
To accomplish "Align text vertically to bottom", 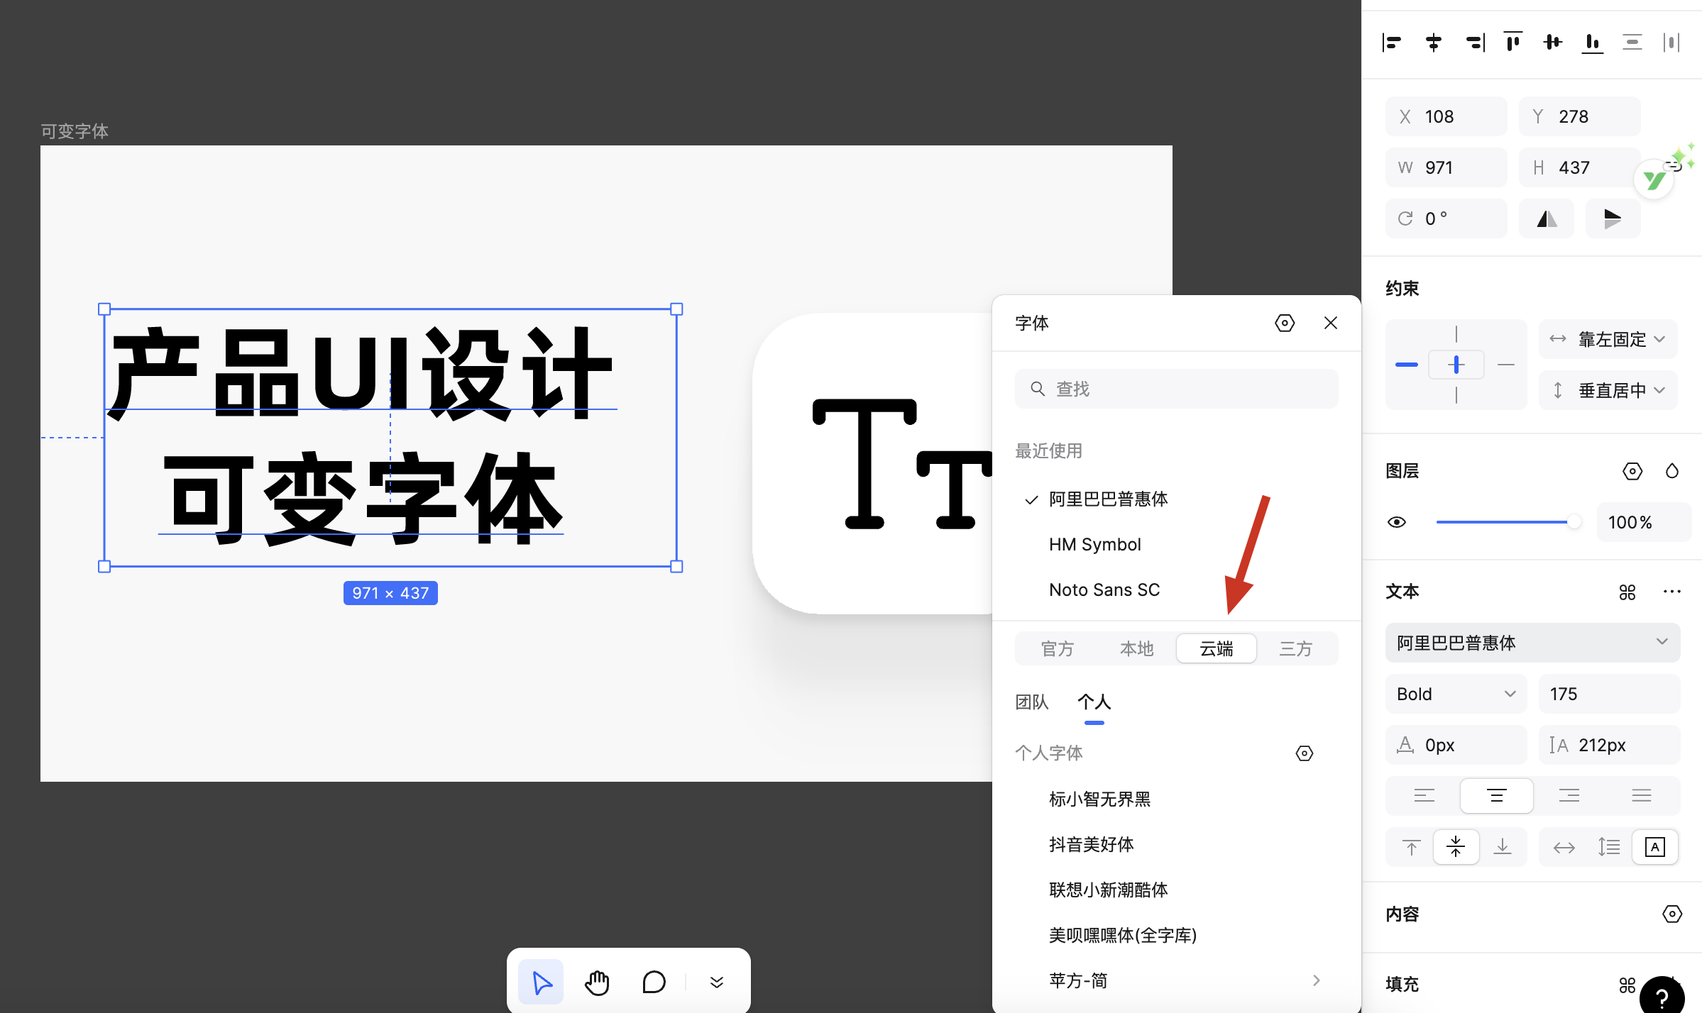I will (x=1502, y=847).
